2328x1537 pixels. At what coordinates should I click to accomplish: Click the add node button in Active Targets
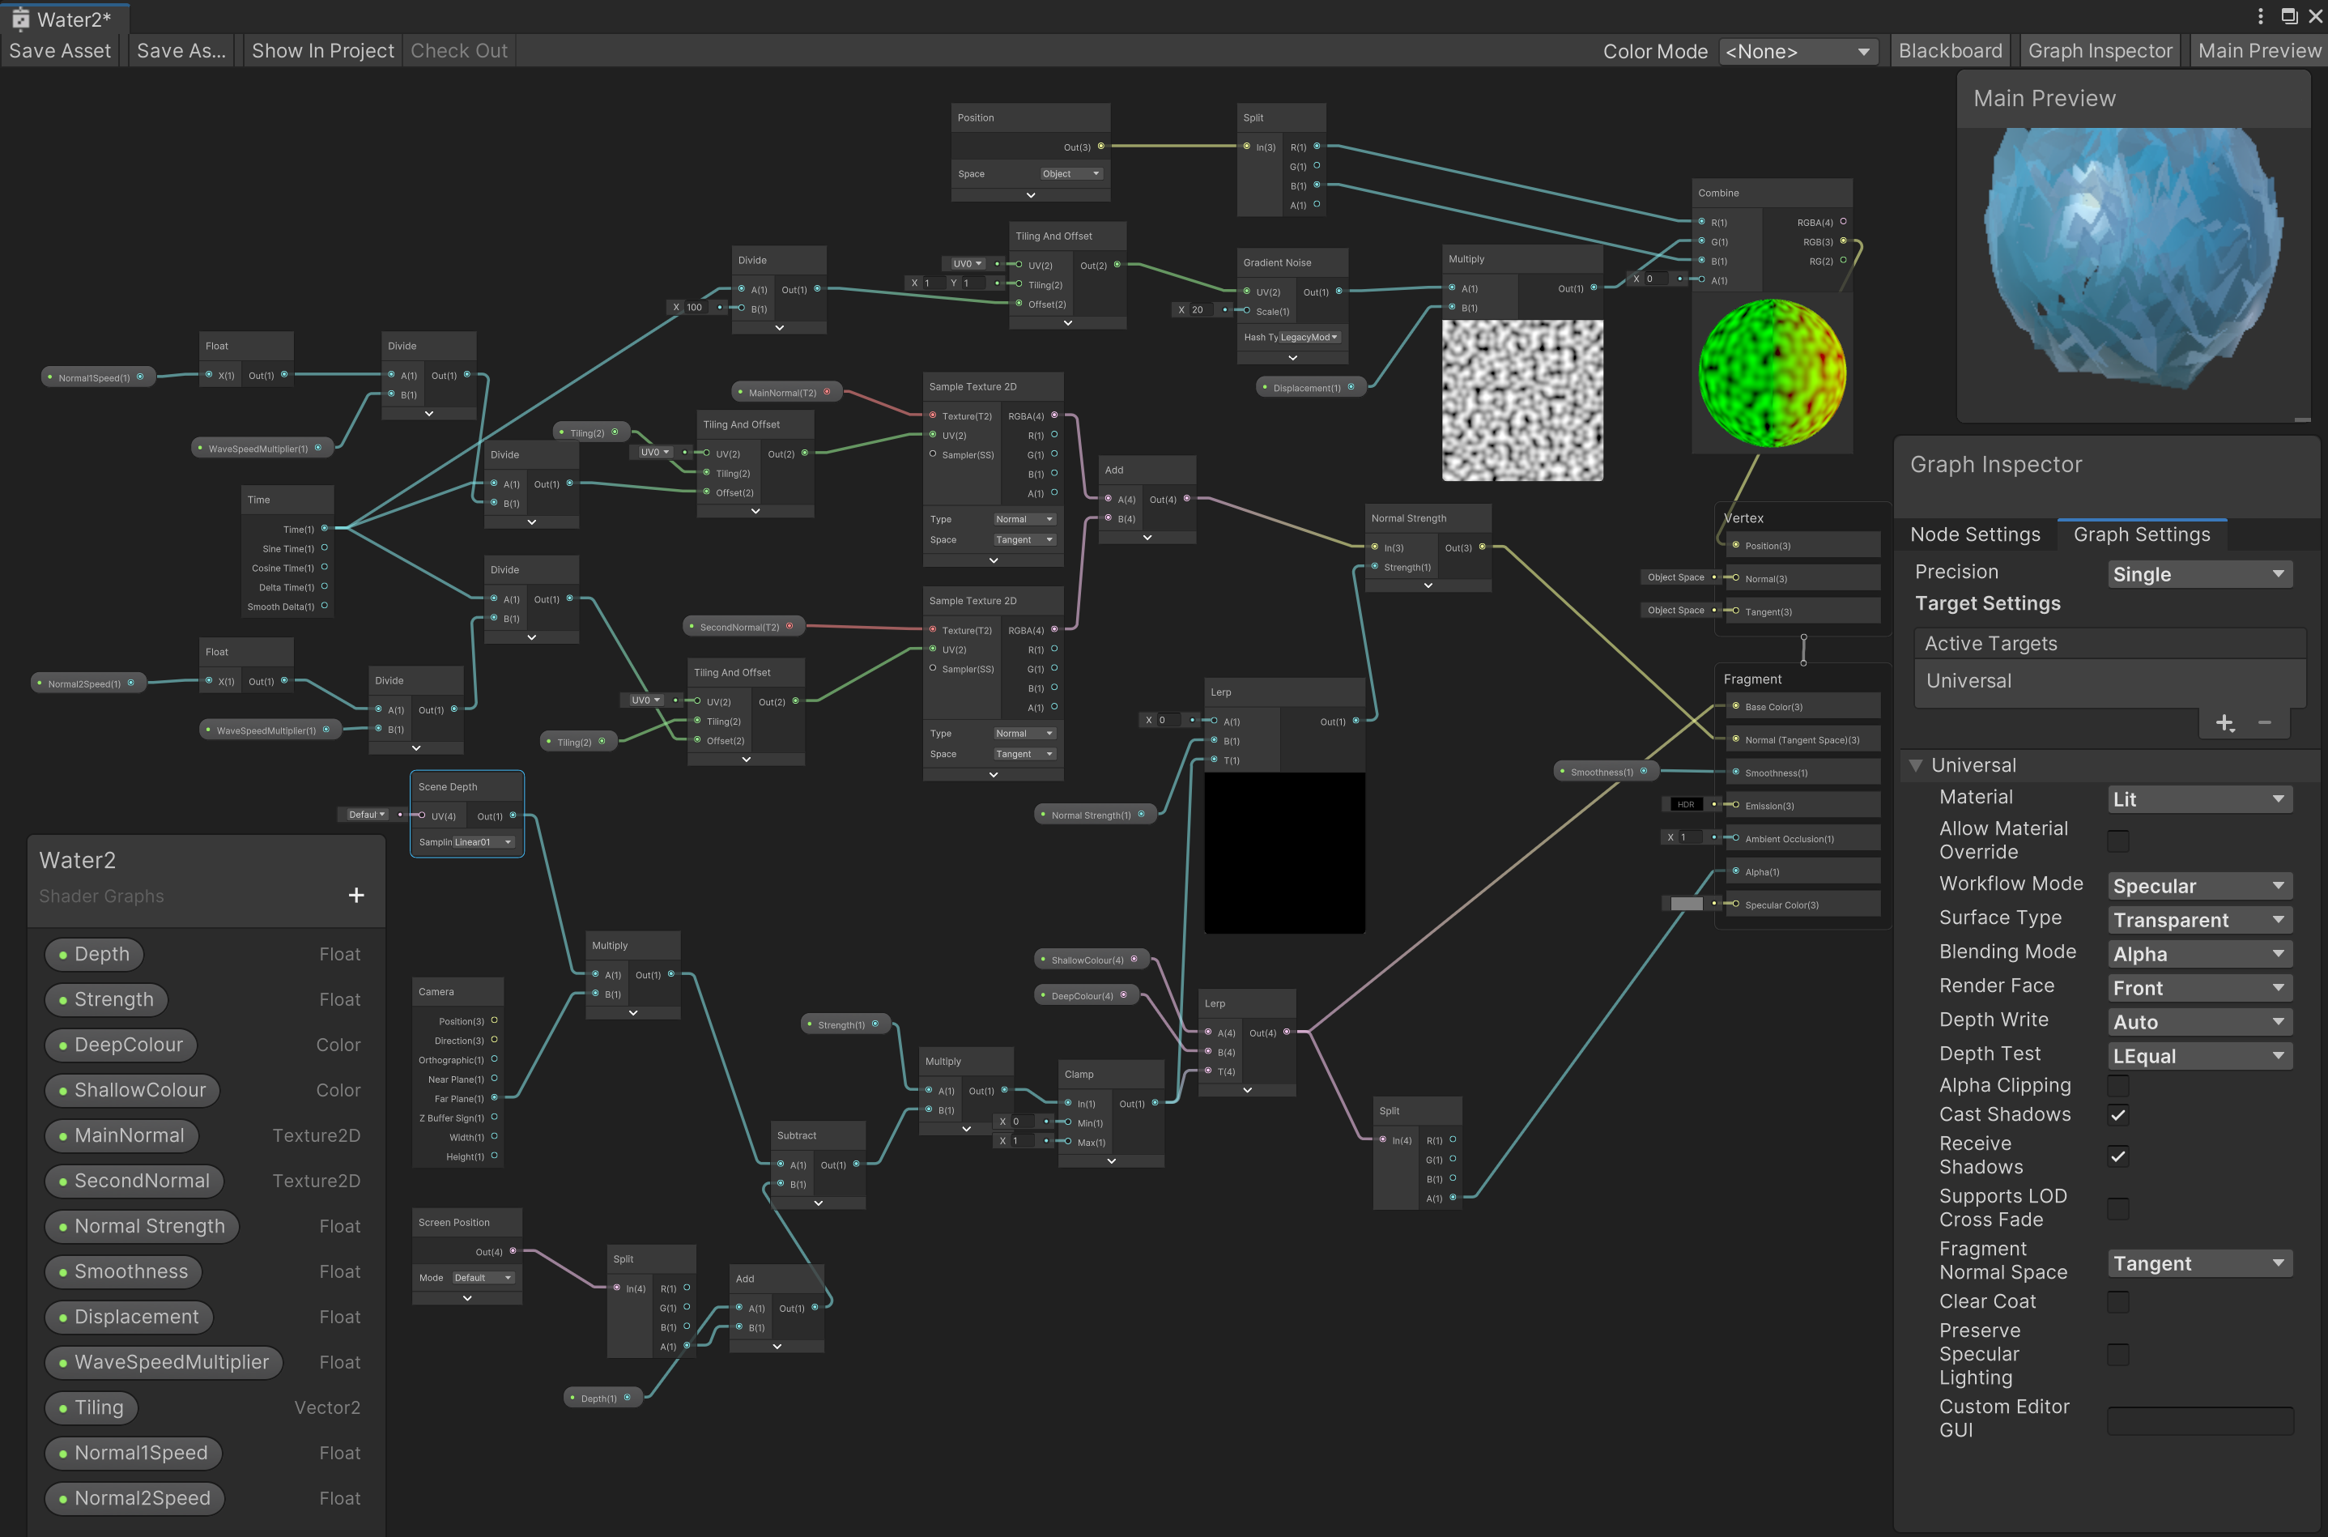click(x=2224, y=721)
